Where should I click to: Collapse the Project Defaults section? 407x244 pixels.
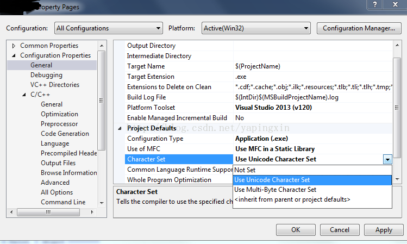tap(120, 128)
